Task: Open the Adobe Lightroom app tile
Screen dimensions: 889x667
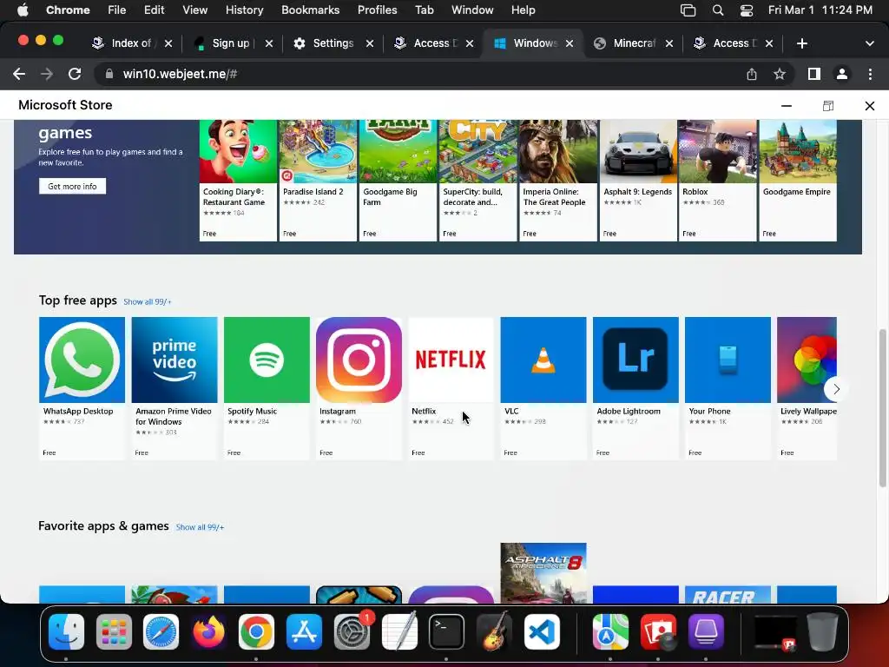Action: coord(635,388)
